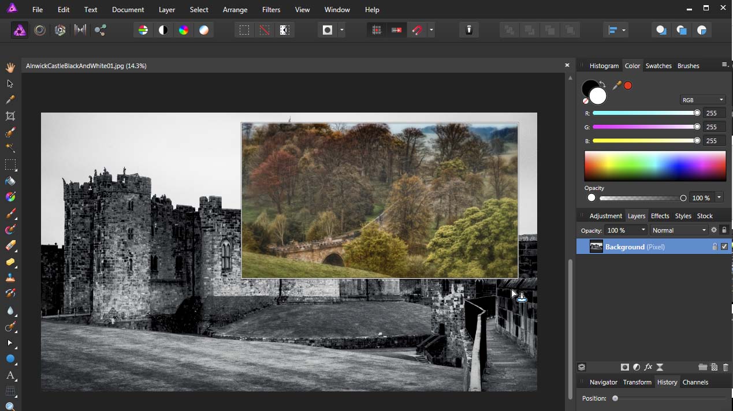Close the AlnwickCastleBlackAndWhite01.jpg document tab
The height and width of the screenshot is (411, 733).
point(567,65)
